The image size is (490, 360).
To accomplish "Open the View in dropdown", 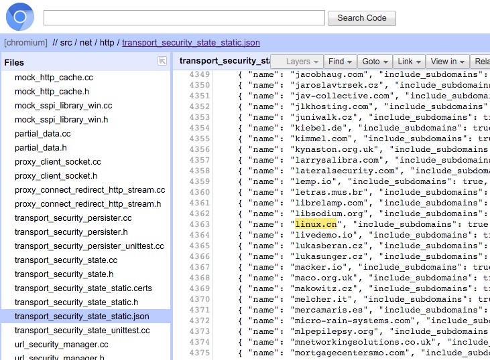I will [448, 62].
